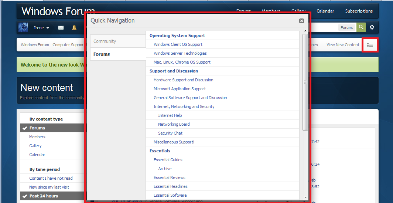Image resolution: width=393 pixels, height=203 pixels.
Task: Filter new content by Members
Action: pos(37,137)
